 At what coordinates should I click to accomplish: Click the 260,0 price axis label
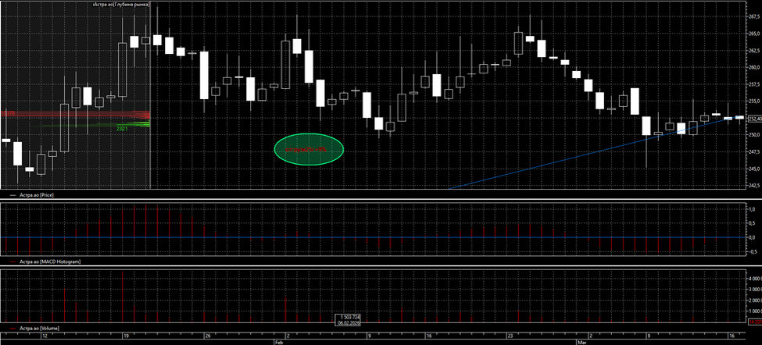(x=754, y=67)
